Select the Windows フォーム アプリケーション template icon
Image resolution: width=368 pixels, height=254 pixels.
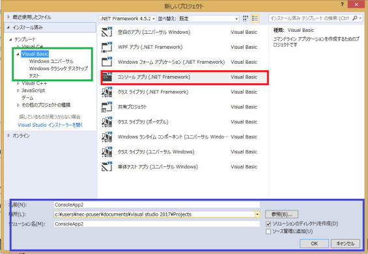(107, 62)
